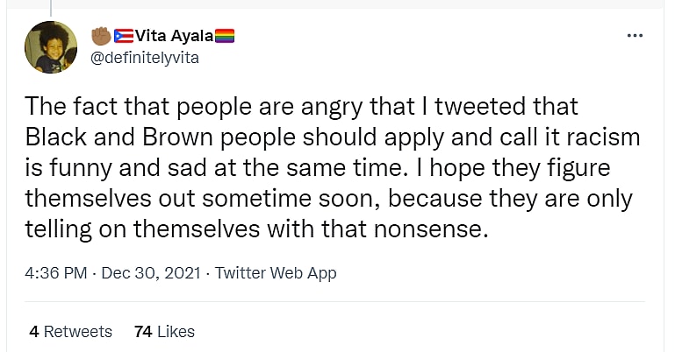
Task: Click the likes count number 74
Action: (x=143, y=332)
